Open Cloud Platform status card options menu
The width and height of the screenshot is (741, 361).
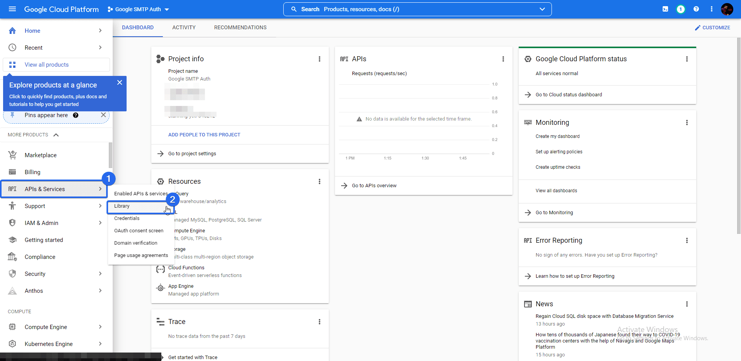pyautogui.click(x=687, y=59)
